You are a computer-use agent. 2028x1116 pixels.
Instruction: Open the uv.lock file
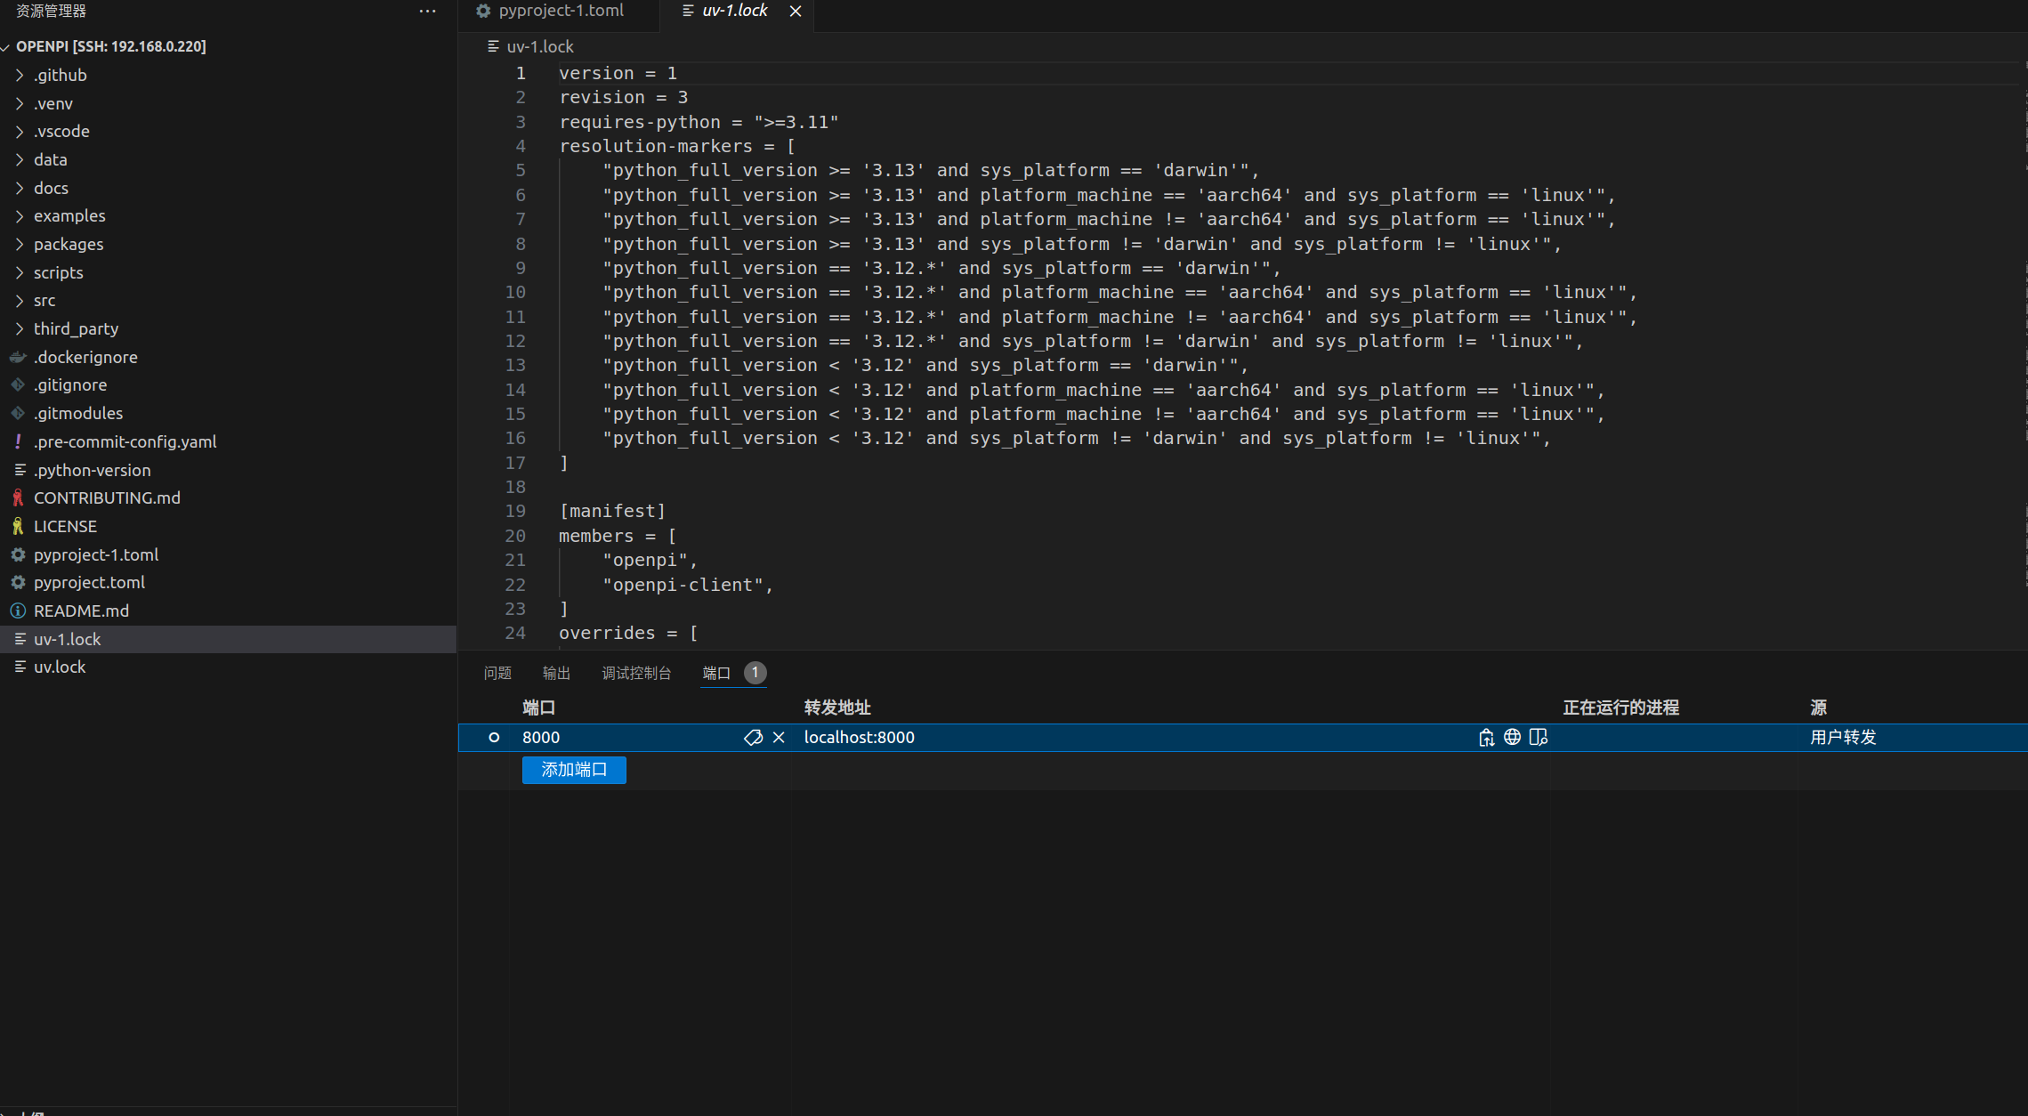pyautogui.click(x=60, y=667)
